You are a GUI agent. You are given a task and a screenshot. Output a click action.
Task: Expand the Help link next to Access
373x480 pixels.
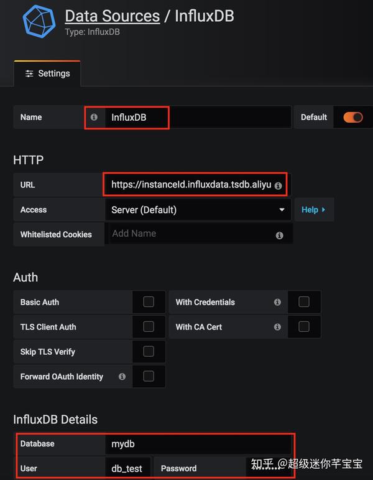(314, 210)
